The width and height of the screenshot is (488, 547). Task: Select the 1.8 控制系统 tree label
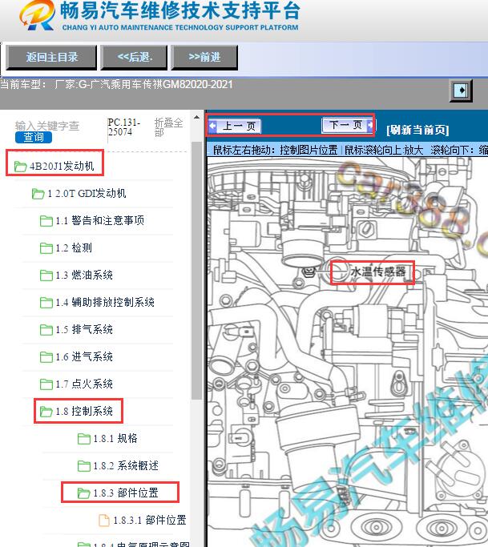[x=84, y=411]
